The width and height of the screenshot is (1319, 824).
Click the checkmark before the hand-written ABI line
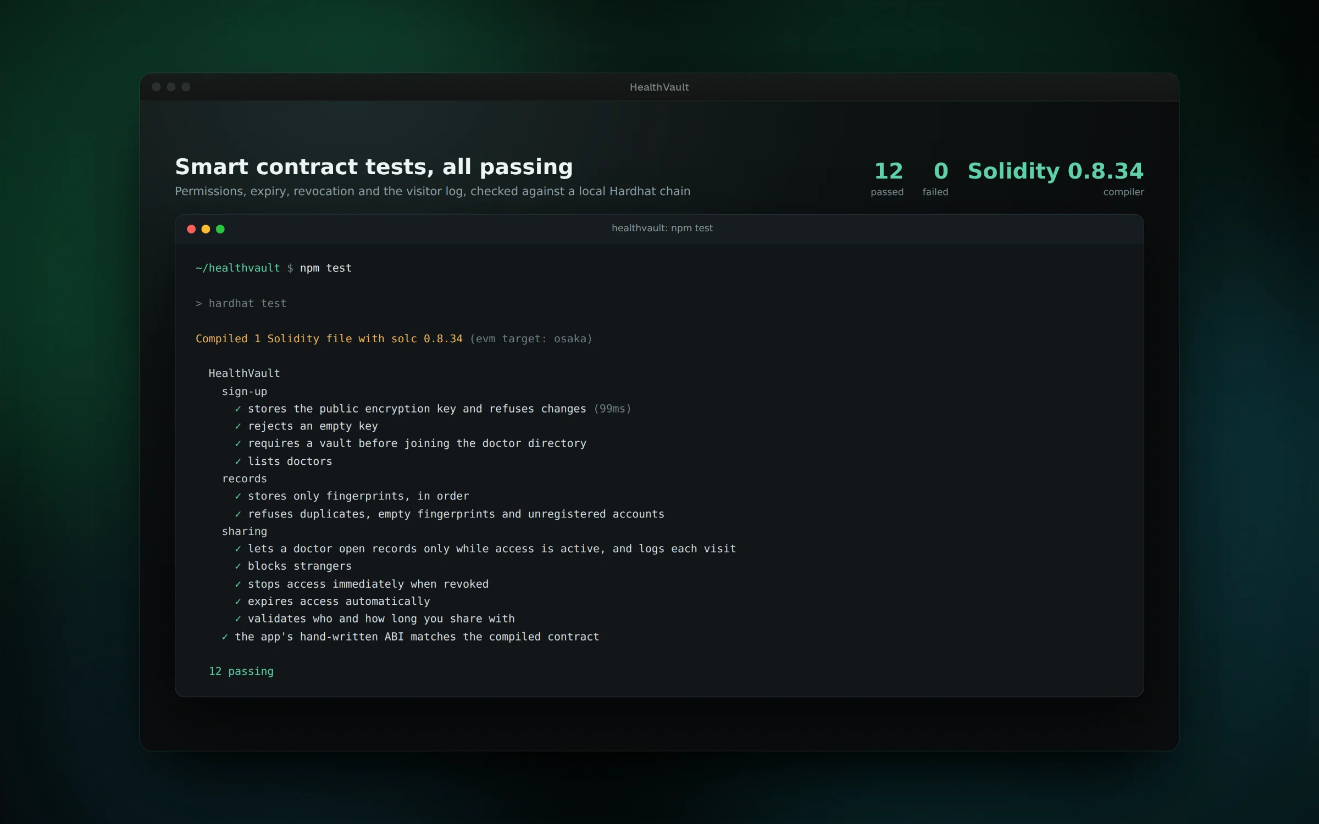pyautogui.click(x=225, y=637)
